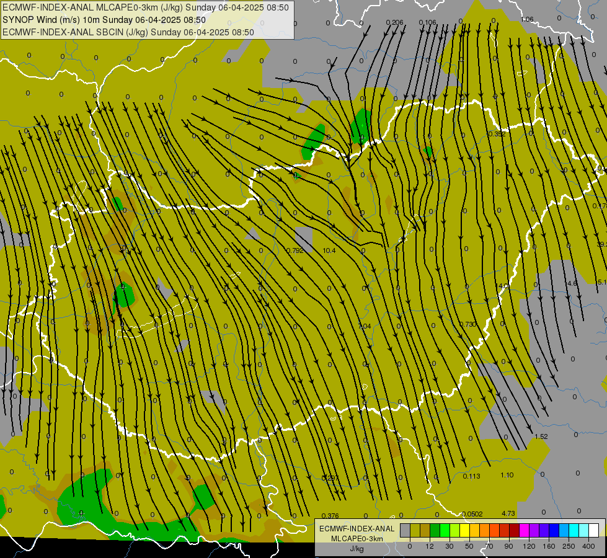Click the 10.4 value on the map

tap(329, 250)
